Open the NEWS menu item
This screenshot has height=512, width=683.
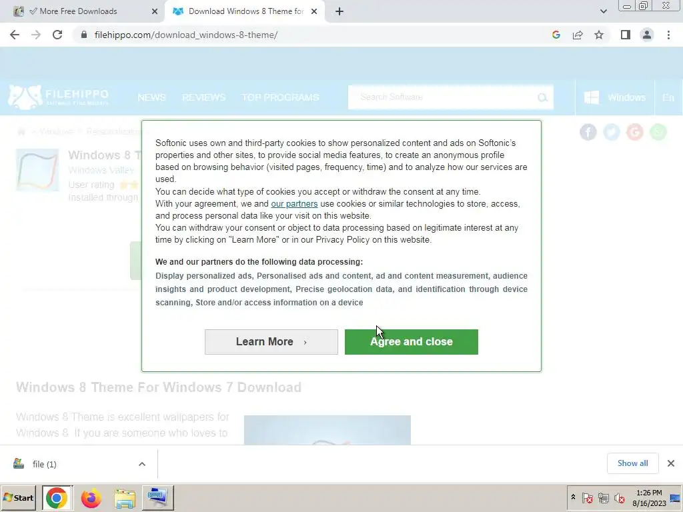pyautogui.click(x=151, y=97)
